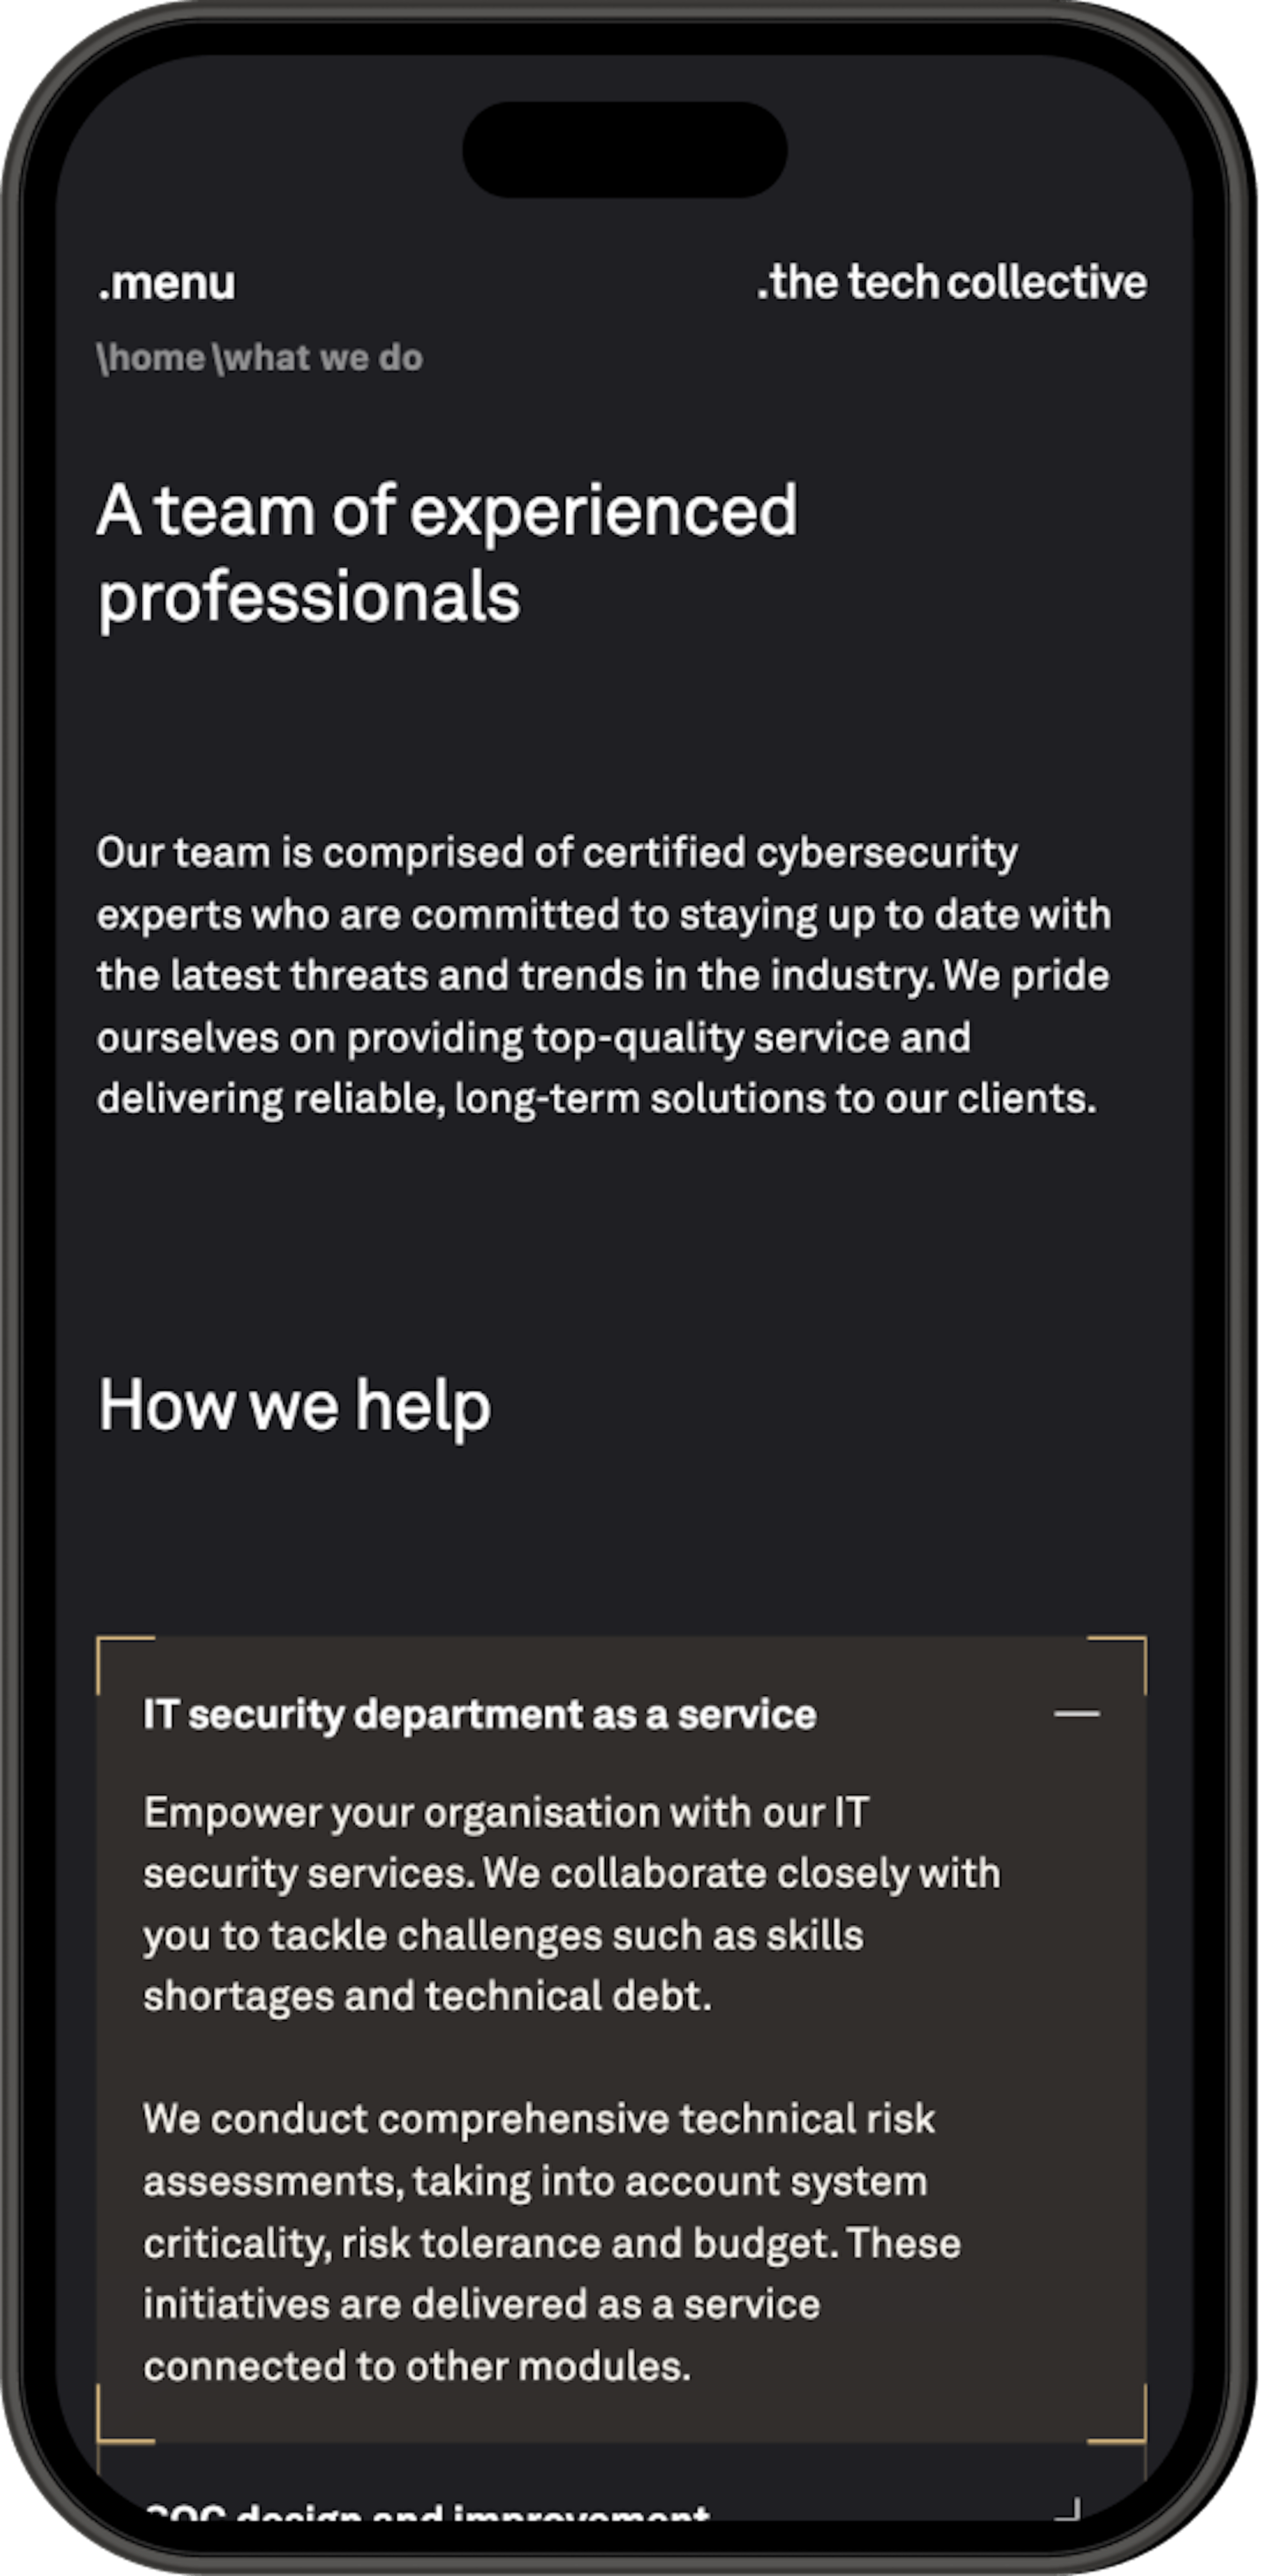Click the "We conduct comprehensive" paragraph

coord(551,2242)
